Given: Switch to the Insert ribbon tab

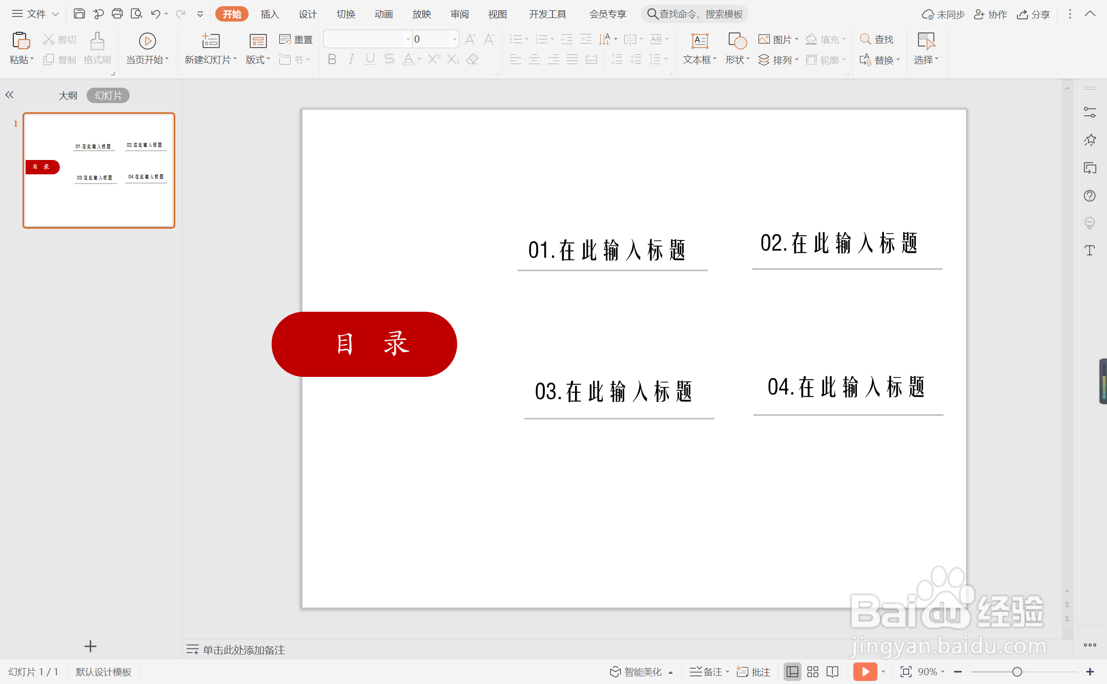Looking at the screenshot, I should tap(270, 14).
